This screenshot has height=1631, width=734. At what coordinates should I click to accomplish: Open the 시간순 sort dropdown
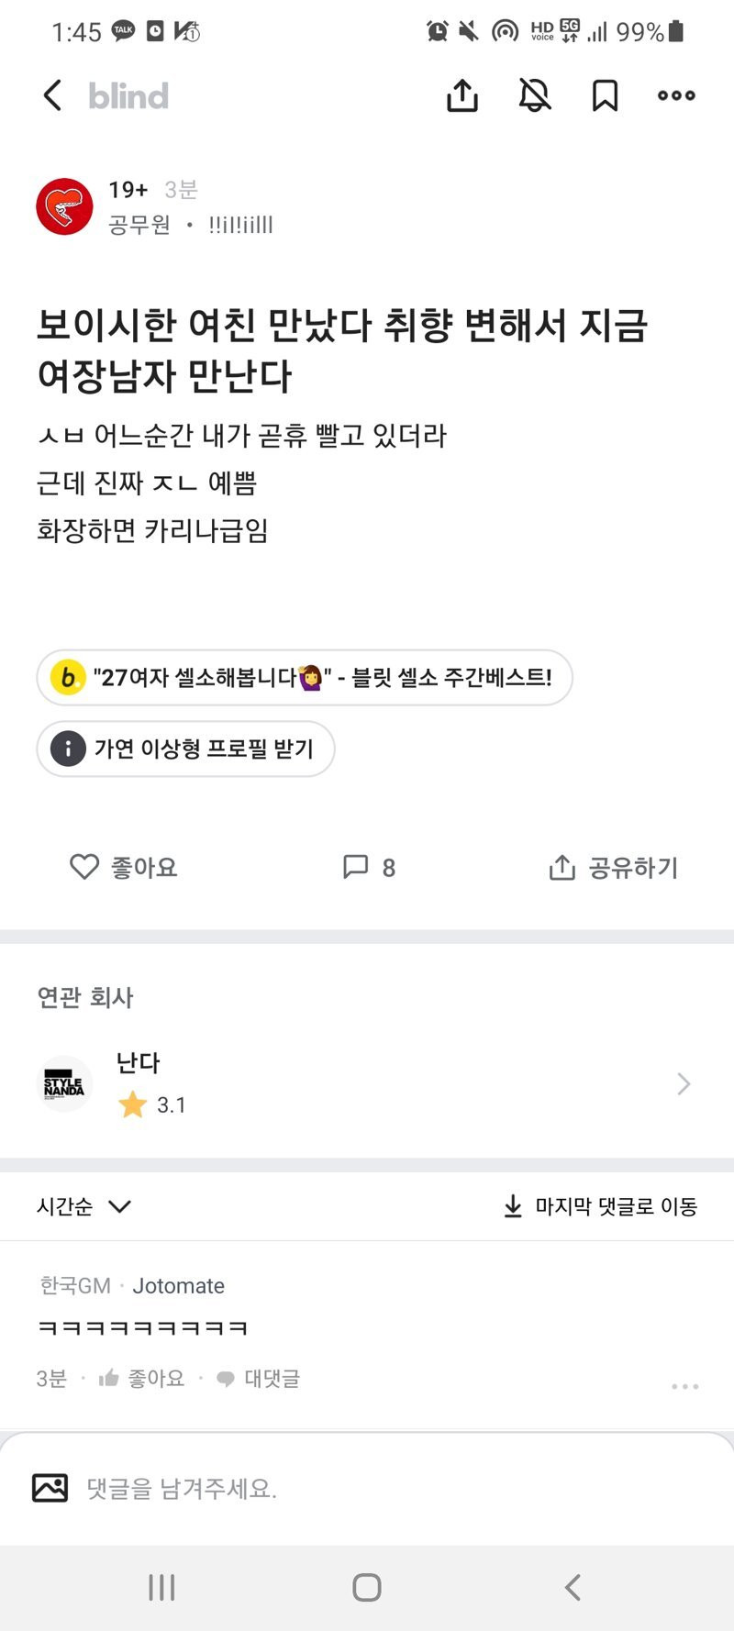pyautogui.click(x=84, y=1206)
